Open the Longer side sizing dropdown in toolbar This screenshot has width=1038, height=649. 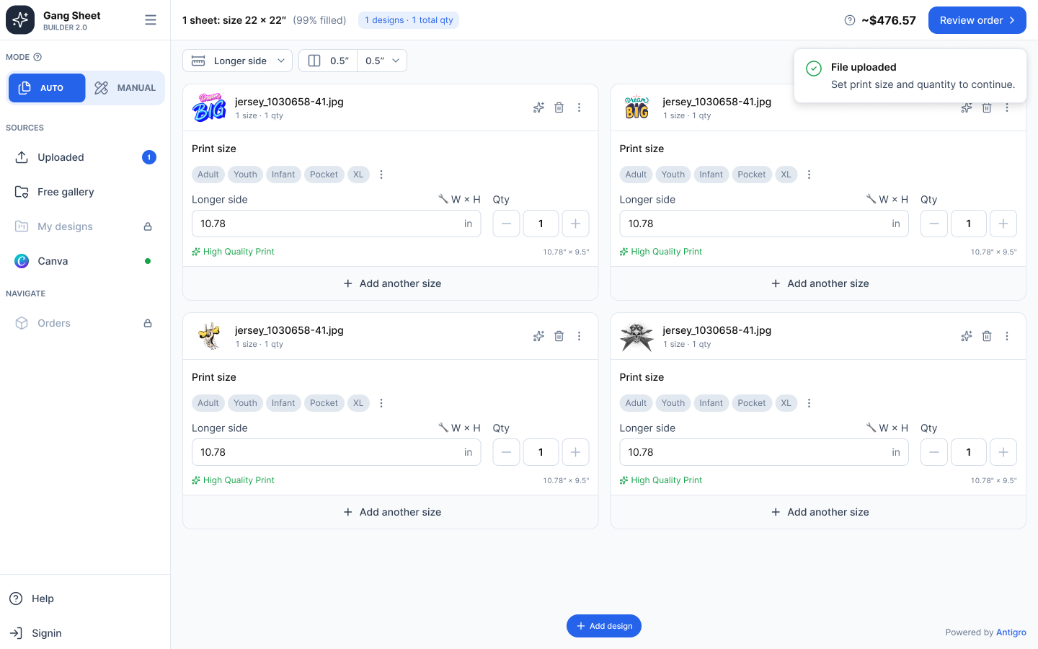pyautogui.click(x=237, y=61)
